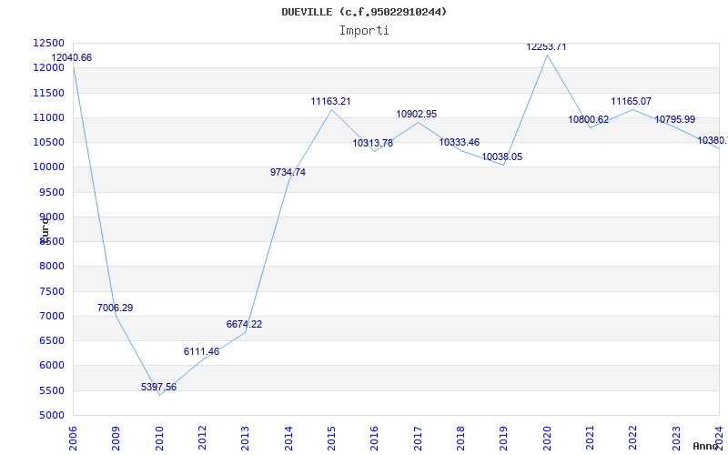Click the y-axis value 7000
The width and height of the screenshot is (728, 455).
point(51,316)
